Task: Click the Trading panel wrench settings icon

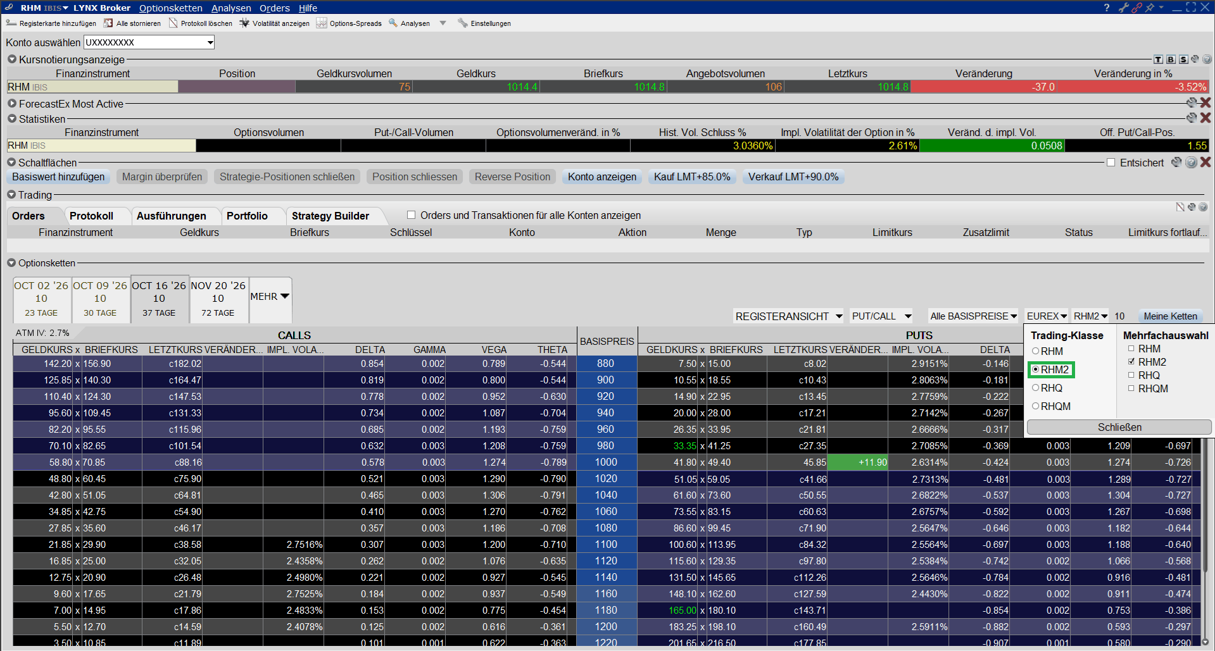Action: pos(1192,207)
